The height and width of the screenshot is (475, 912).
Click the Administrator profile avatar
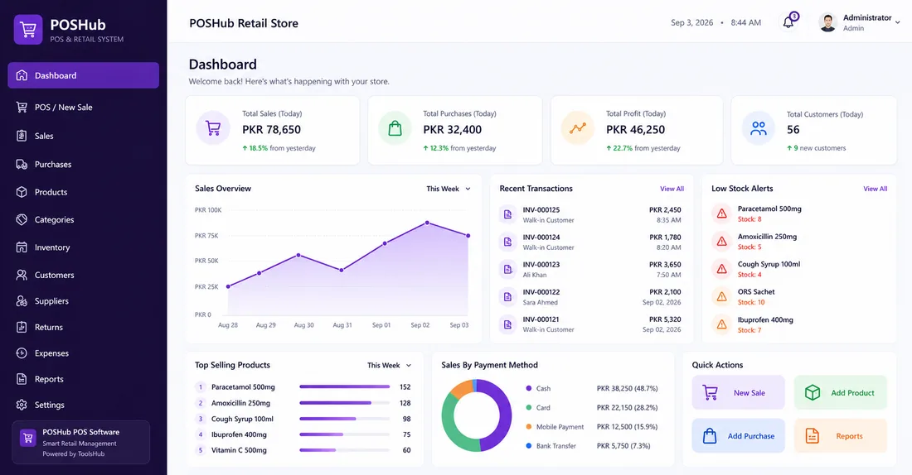(x=827, y=22)
